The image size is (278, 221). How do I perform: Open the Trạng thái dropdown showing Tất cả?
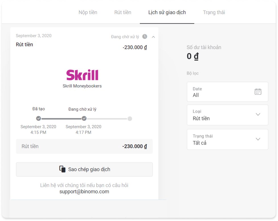pos(227,139)
